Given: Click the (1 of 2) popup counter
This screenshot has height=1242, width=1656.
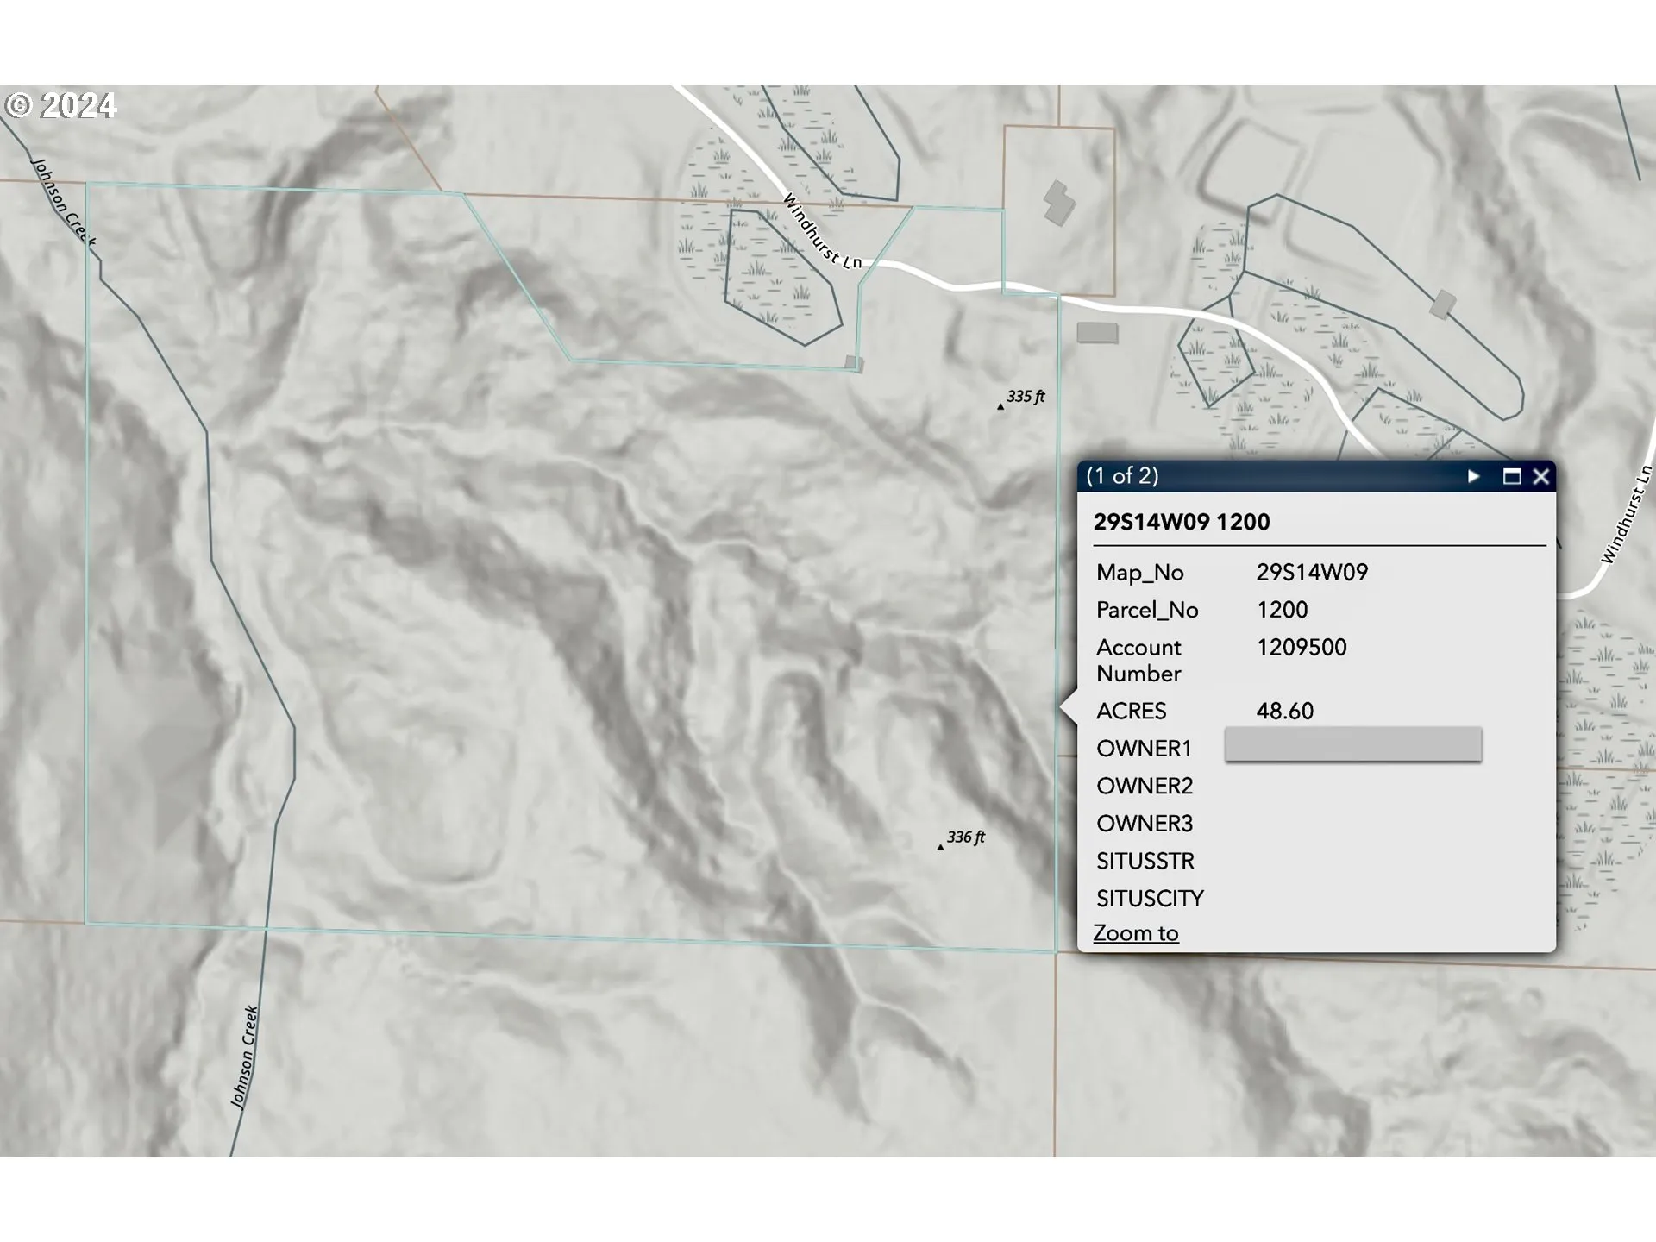Looking at the screenshot, I should pyautogui.click(x=1122, y=476).
